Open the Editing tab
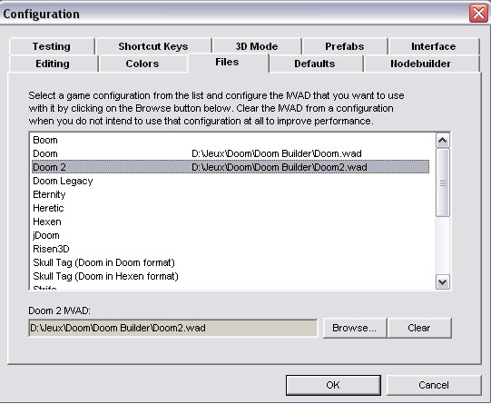 pos(53,64)
